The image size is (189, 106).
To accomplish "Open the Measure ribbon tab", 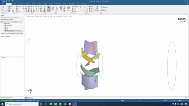I will coord(28,4).
